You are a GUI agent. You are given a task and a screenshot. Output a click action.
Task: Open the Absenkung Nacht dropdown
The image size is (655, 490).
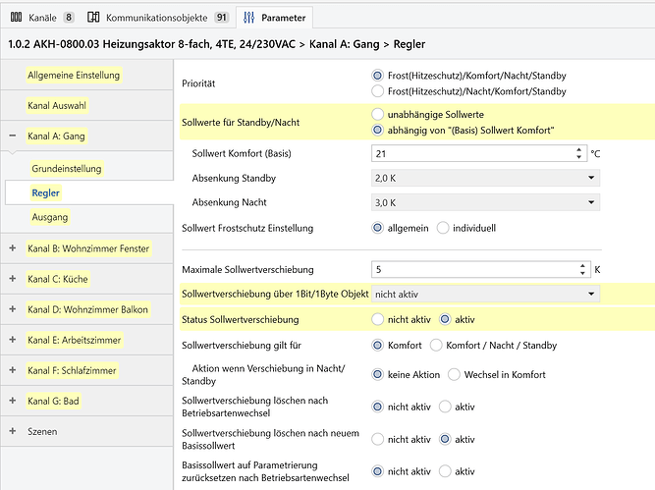point(485,202)
